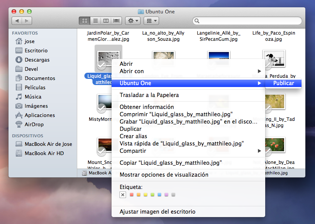The width and height of the screenshot is (315, 224).
Task: Click the Descargas sidebar icon
Action: (19, 60)
